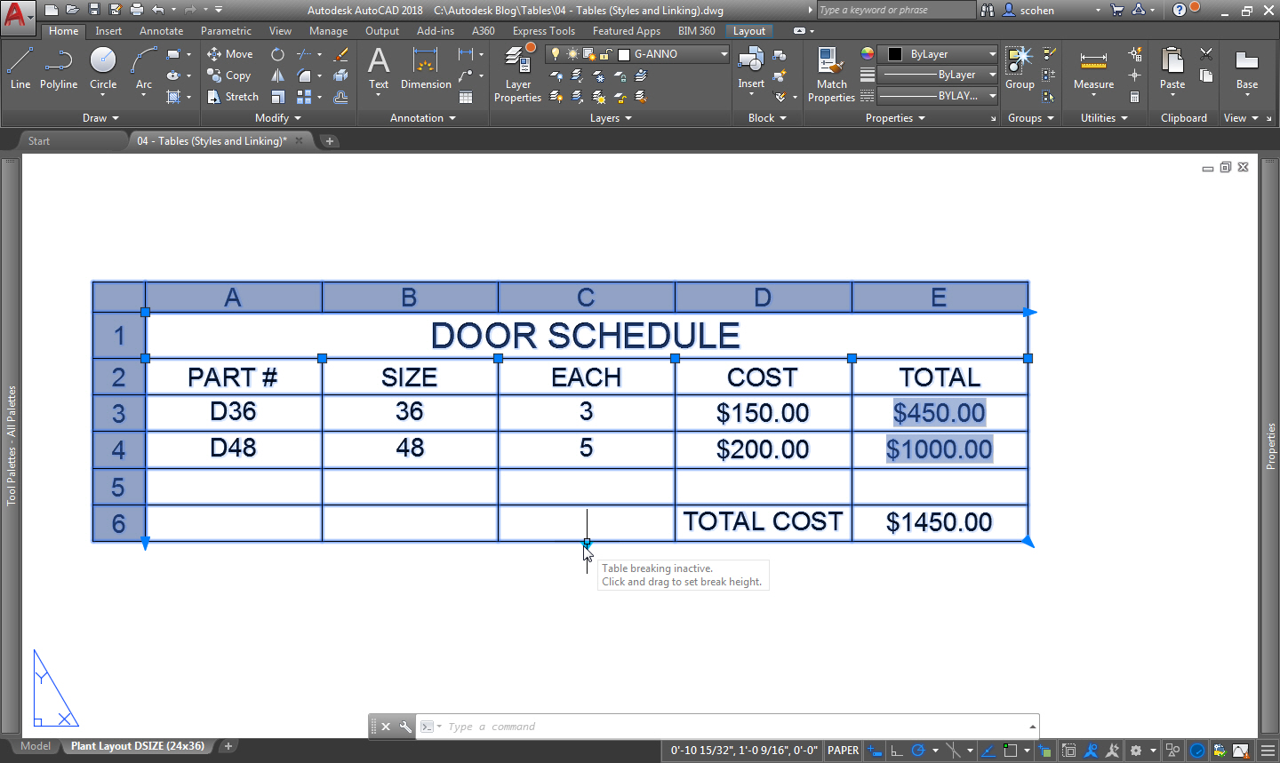Open the layer selection dropdown showing G-ANNO
Viewport: 1280px width, 763px height.
pyautogui.click(x=724, y=53)
